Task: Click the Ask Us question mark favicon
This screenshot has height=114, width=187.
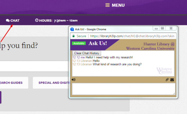Action: tap(72, 29)
